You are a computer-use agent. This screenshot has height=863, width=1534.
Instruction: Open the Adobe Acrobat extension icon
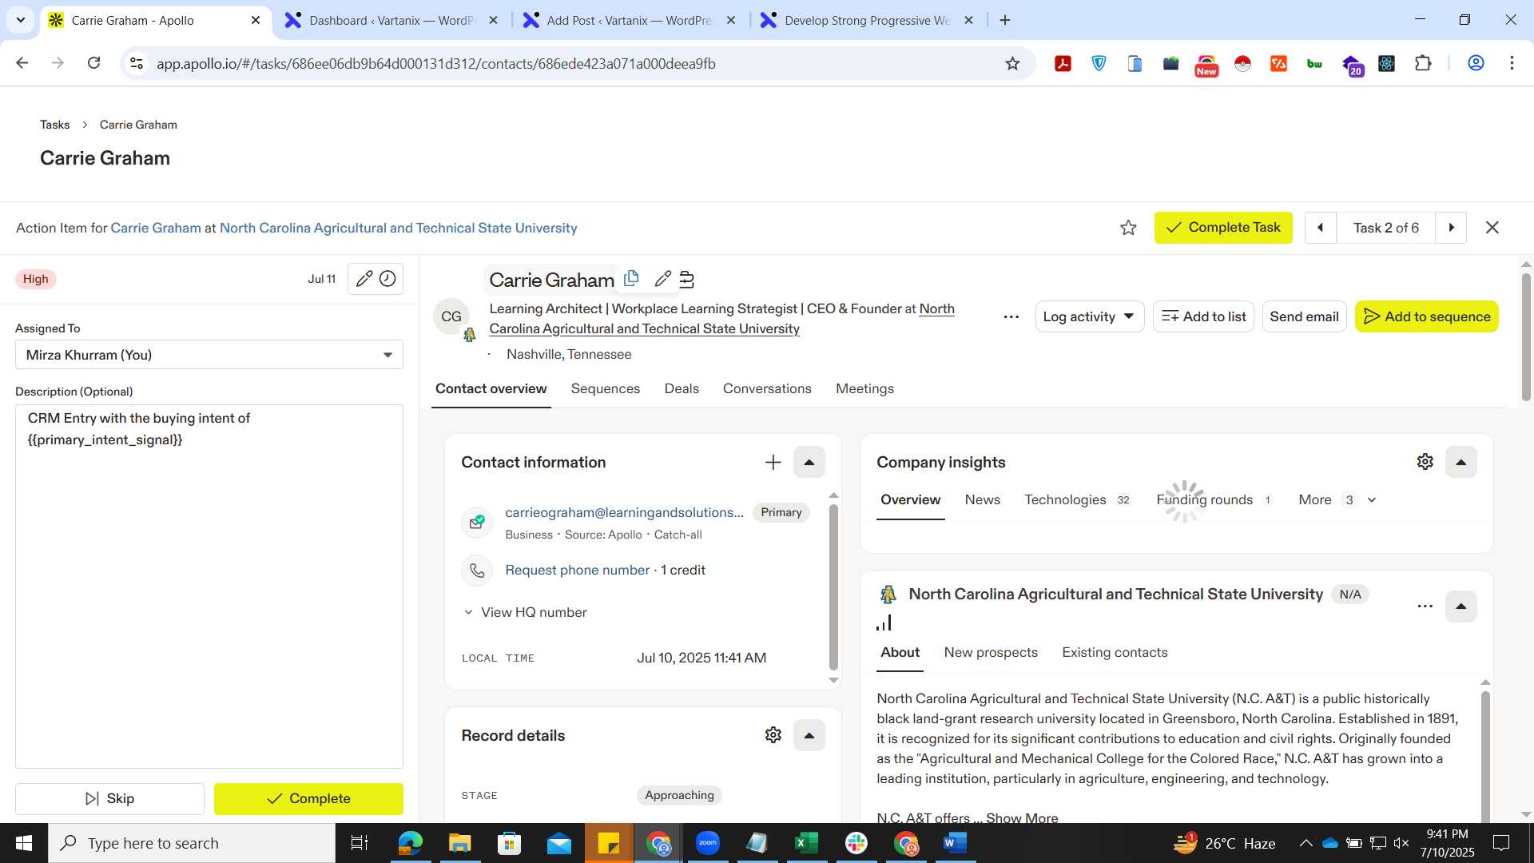[1063, 63]
